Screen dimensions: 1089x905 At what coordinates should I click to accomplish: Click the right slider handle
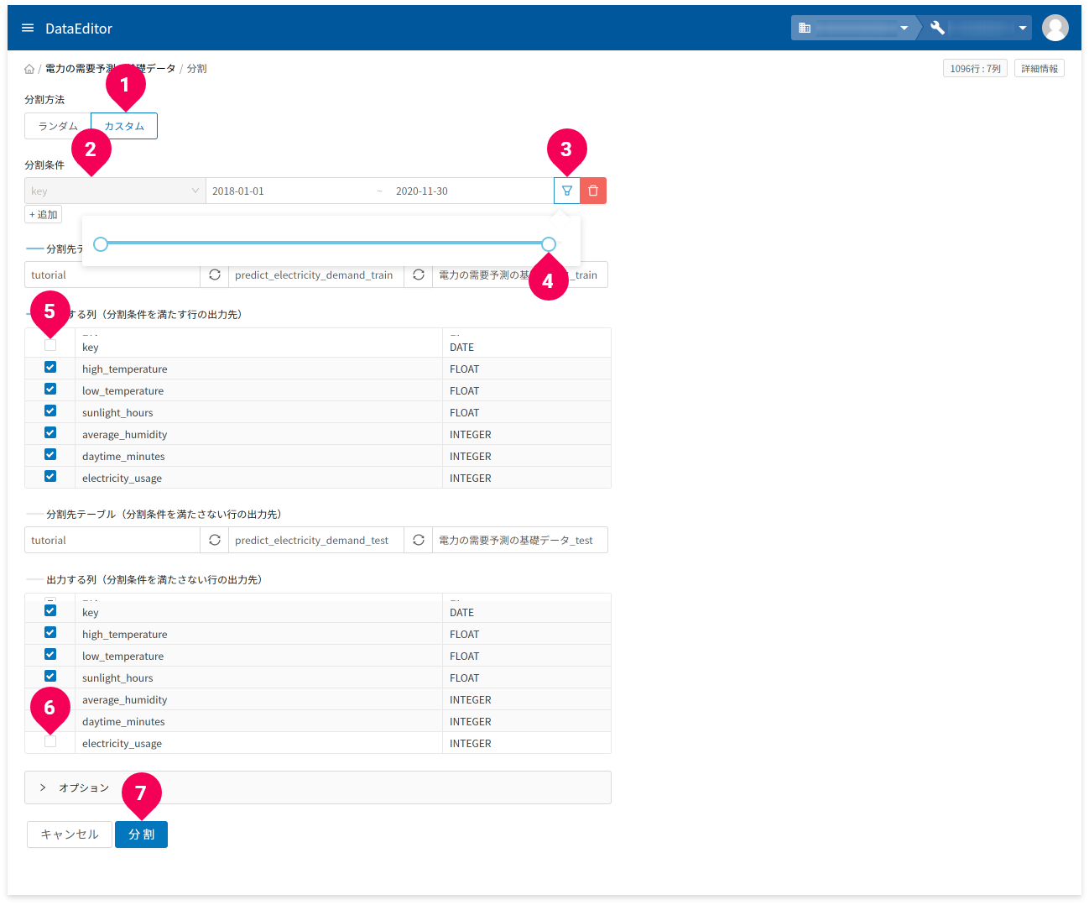pos(549,244)
